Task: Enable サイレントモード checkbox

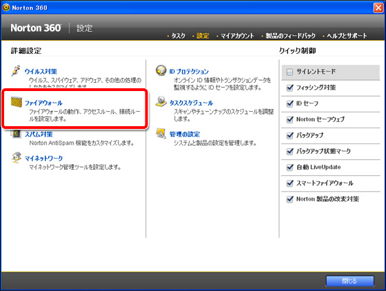Action: pos(289,72)
